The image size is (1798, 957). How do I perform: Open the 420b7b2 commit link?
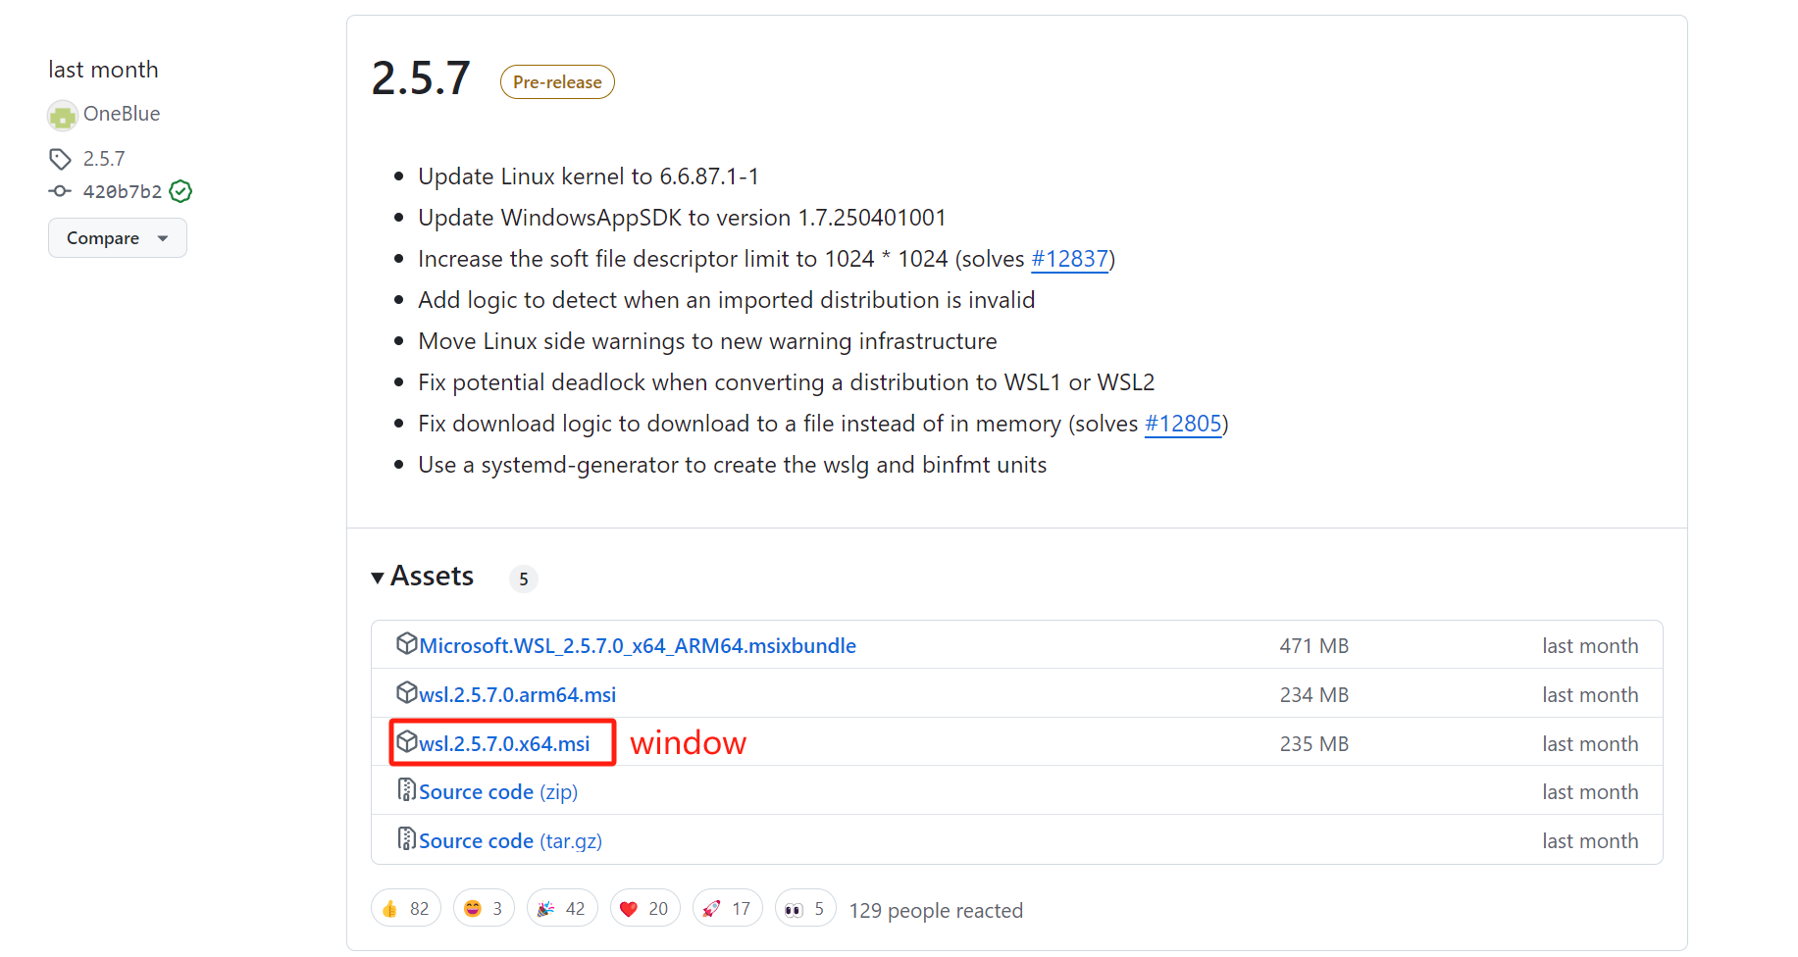click(123, 191)
